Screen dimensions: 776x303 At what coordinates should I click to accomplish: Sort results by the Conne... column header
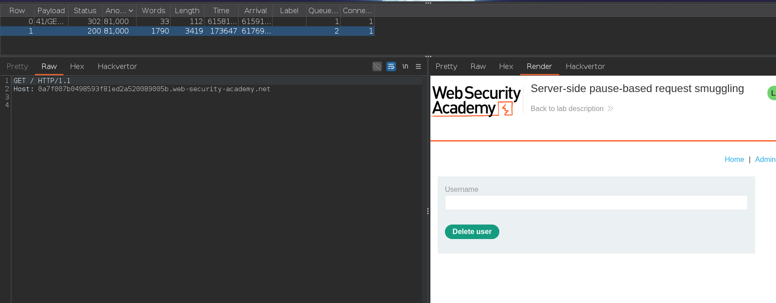tap(357, 10)
